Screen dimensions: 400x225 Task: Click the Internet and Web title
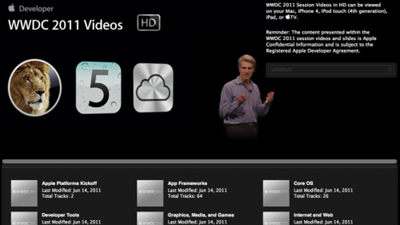pos(313,215)
